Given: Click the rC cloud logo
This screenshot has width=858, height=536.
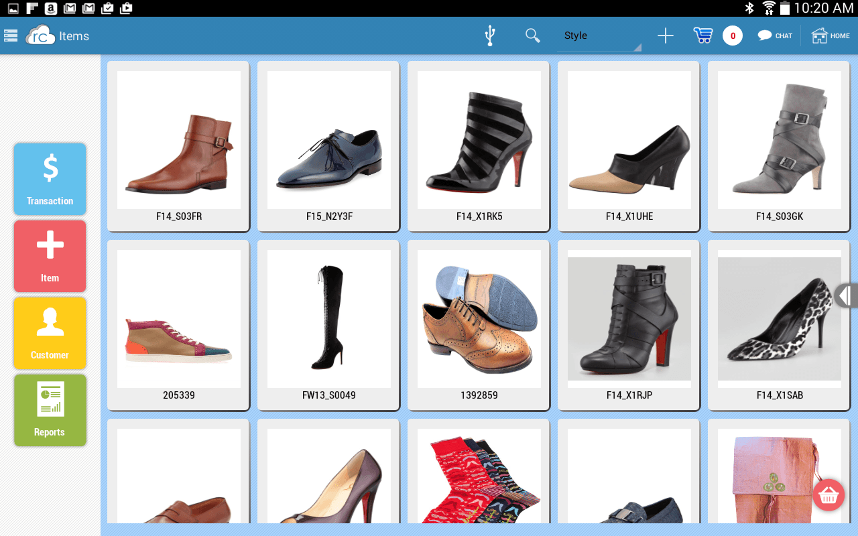Looking at the screenshot, I should click(40, 36).
